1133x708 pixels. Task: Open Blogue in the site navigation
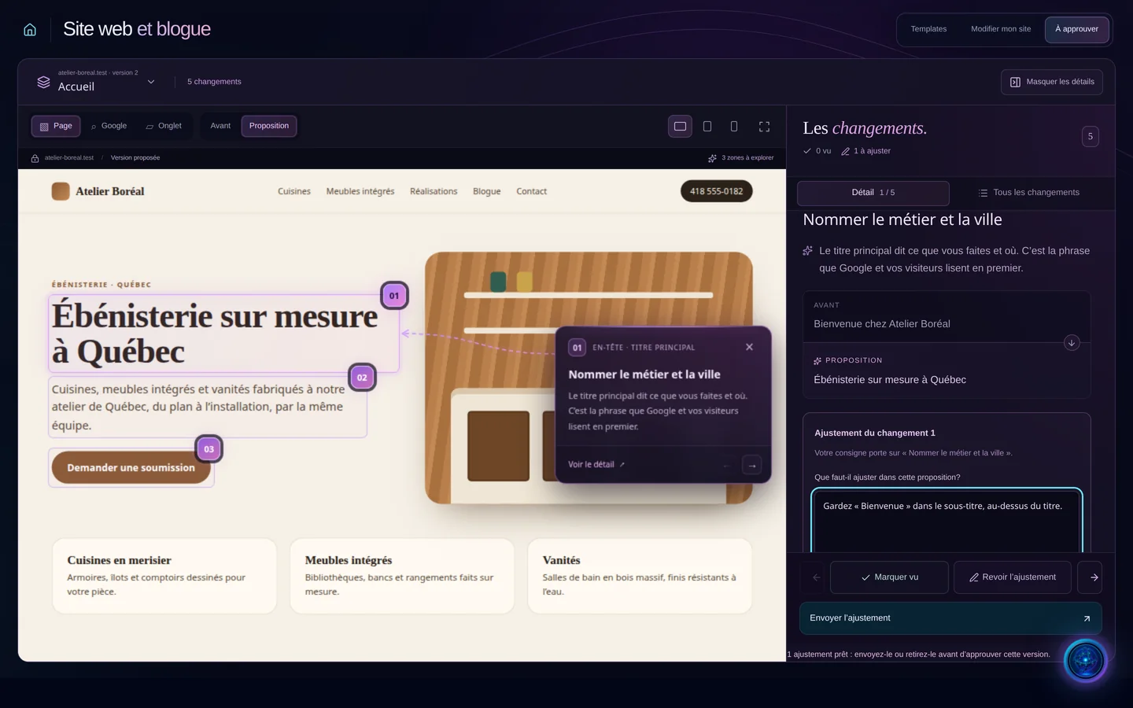coord(486,191)
